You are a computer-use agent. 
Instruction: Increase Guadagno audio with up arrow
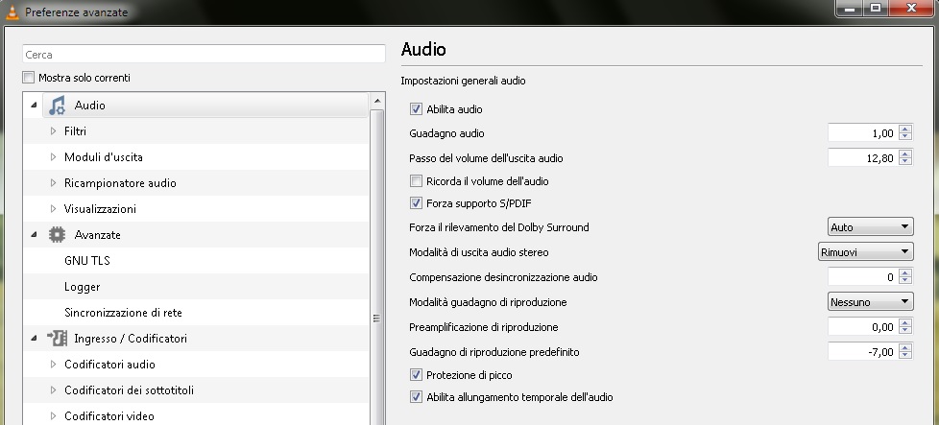[905, 129]
